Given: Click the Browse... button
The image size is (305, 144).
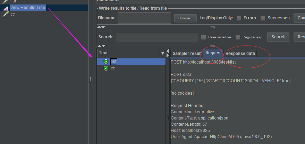Looking at the screenshot, I should point(185,18).
